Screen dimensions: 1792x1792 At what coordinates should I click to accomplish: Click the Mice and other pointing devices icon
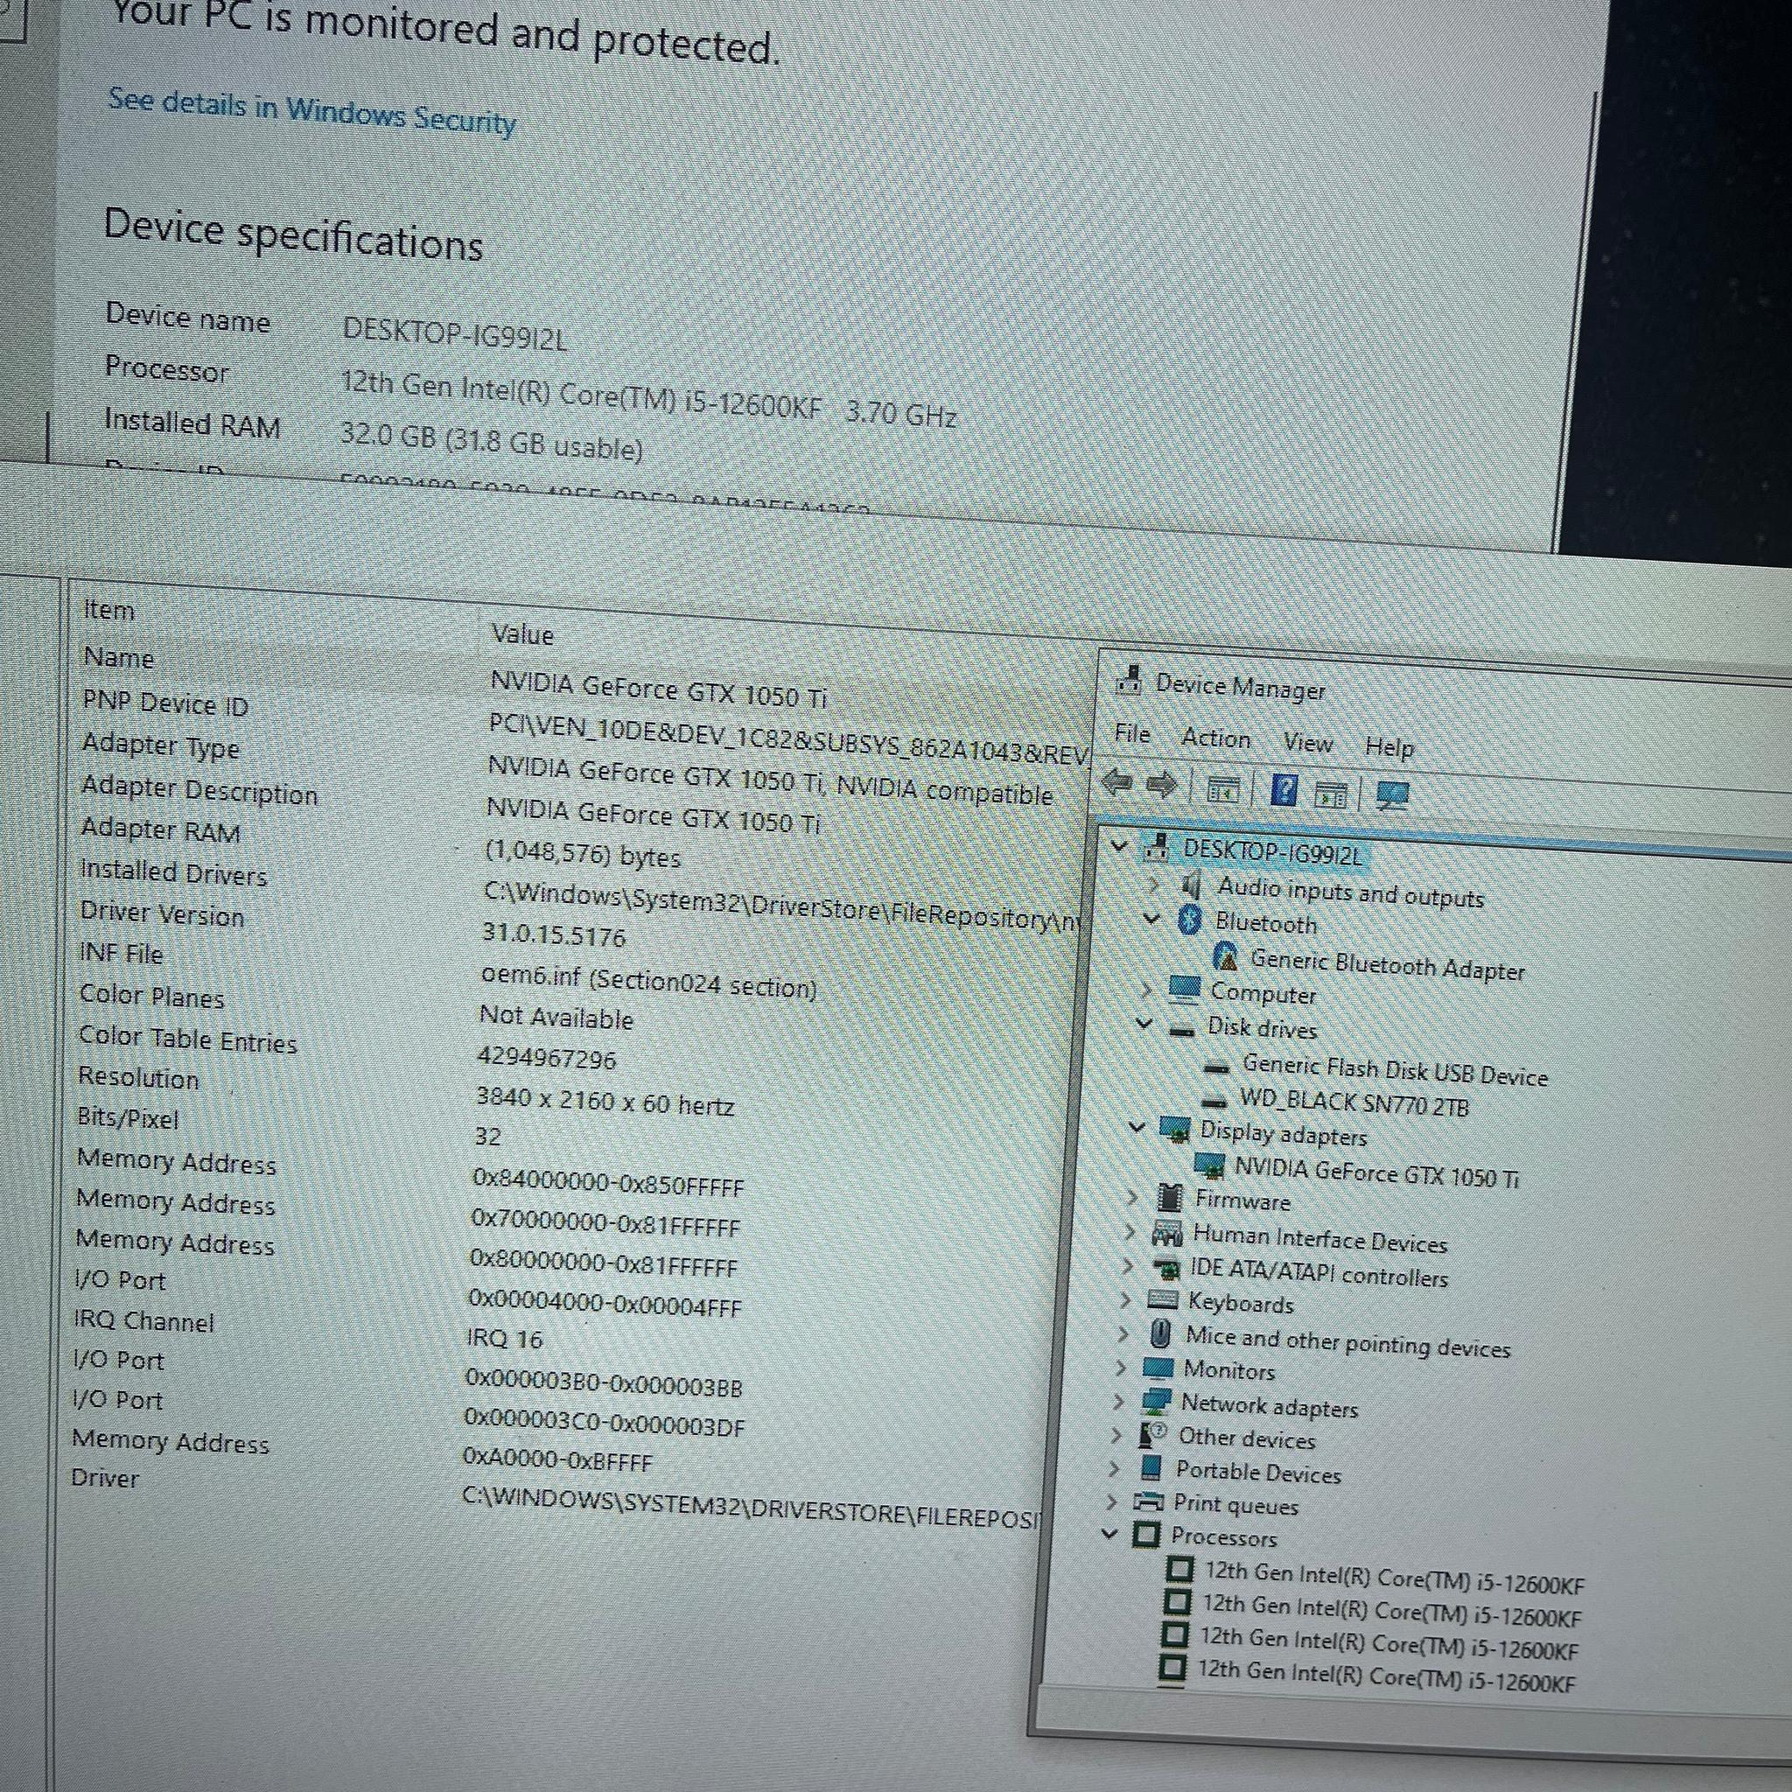click(x=1159, y=1333)
